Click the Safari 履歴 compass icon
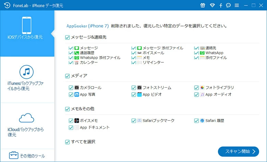The height and width of the screenshot is (162, 267). pyautogui.click(x=202, y=121)
